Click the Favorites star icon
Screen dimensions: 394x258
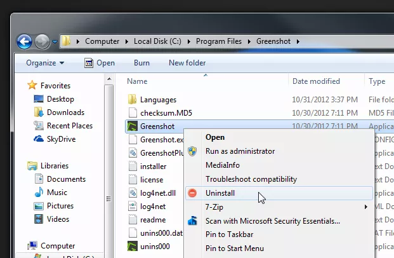[32, 85]
